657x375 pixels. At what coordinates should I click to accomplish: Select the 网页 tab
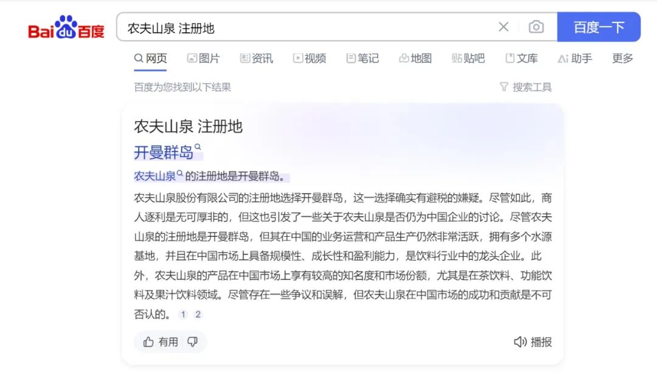(150, 58)
